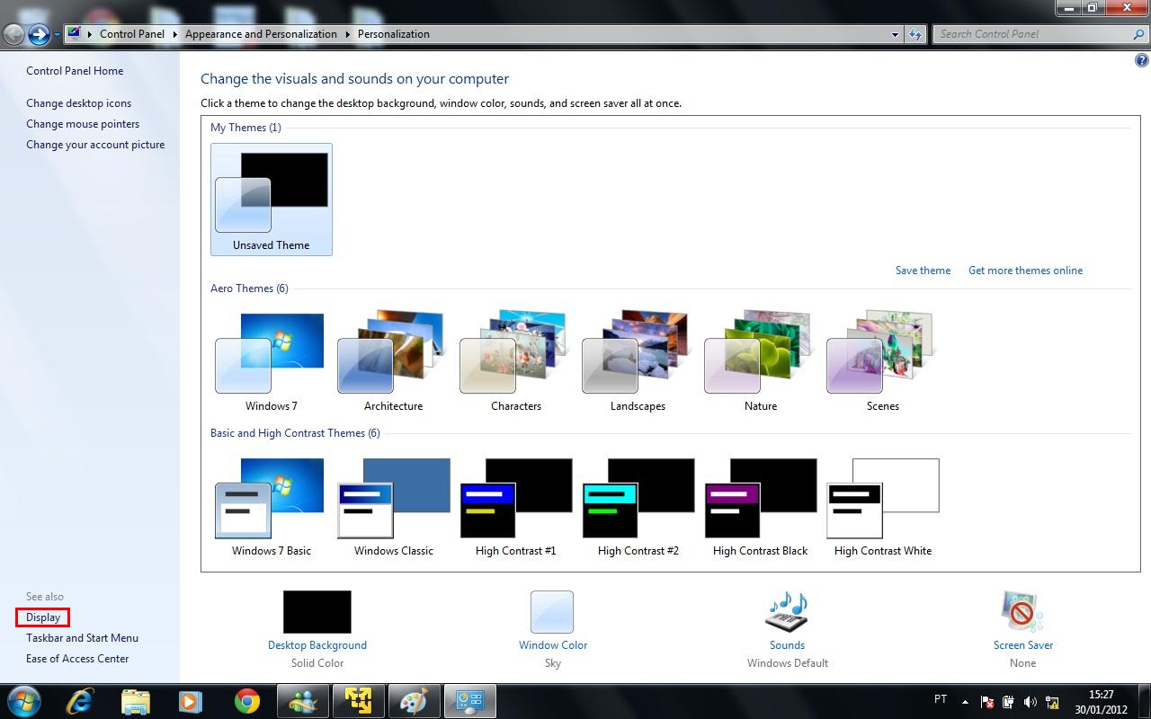
Task: Click the network tray icon with warning
Action: (1051, 702)
